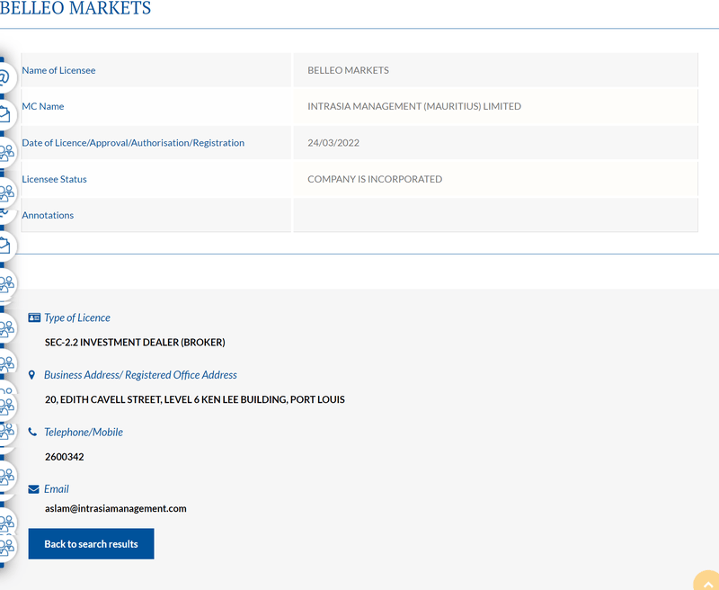Image resolution: width=719 pixels, height=590 pixels.
Task: Click aslam@intrasiamanagement.com email address
Action: [116, 508]
